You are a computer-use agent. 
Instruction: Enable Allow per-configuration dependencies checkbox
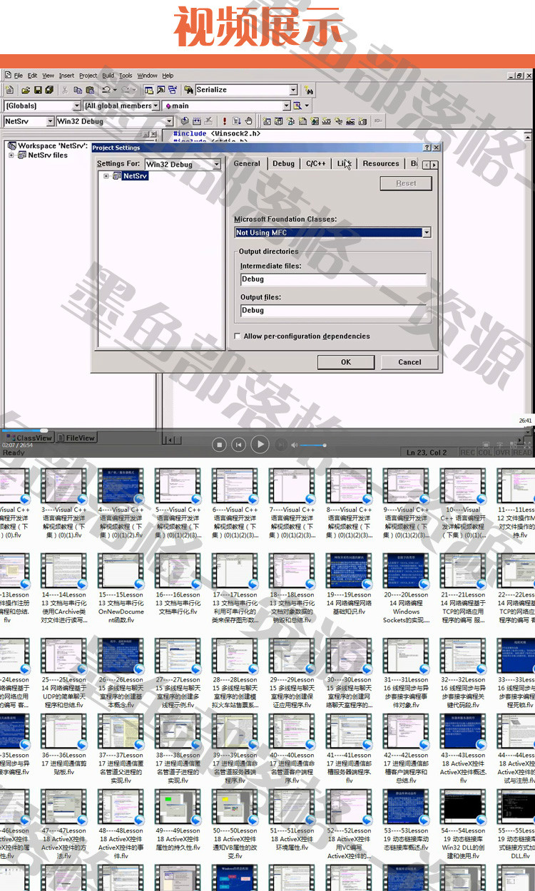238,336
